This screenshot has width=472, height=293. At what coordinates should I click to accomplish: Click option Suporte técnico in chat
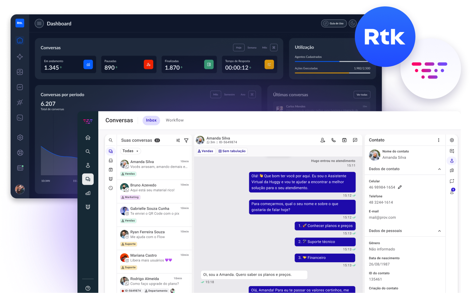click(325, 242)
